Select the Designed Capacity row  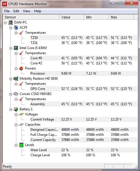[x=84, y=130]
